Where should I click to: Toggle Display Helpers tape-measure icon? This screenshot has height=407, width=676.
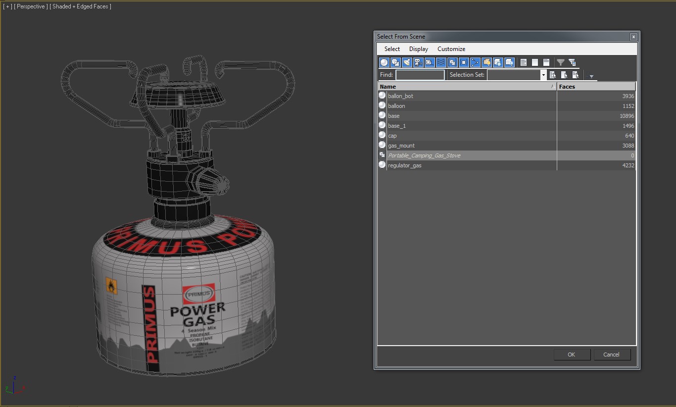coord(430,62)
